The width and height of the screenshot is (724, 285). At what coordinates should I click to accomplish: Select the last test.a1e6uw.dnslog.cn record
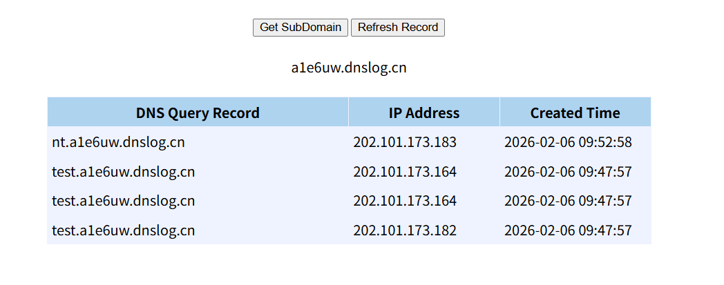[x=123, y=230]
